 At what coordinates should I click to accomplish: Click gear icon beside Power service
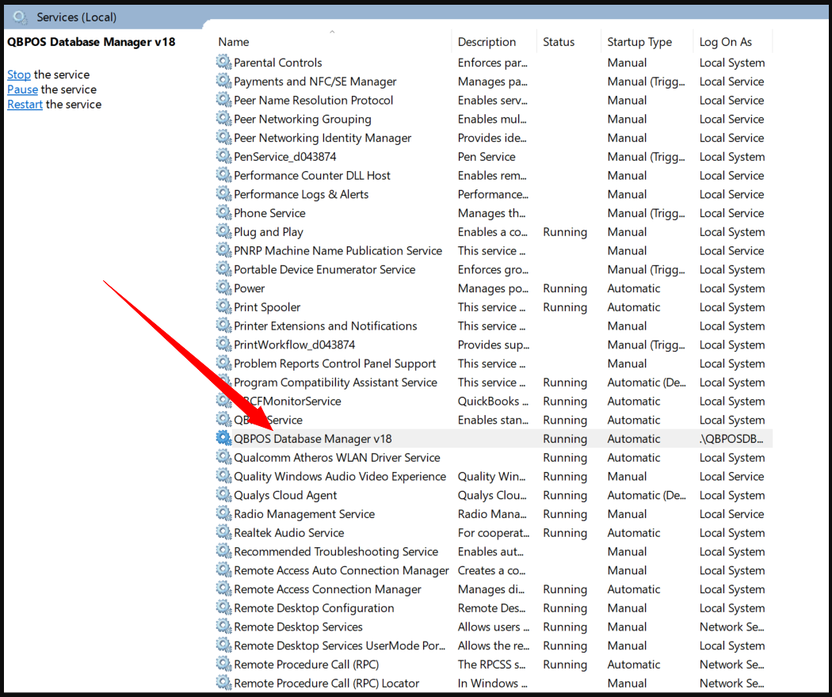click(x=224, y=288)
